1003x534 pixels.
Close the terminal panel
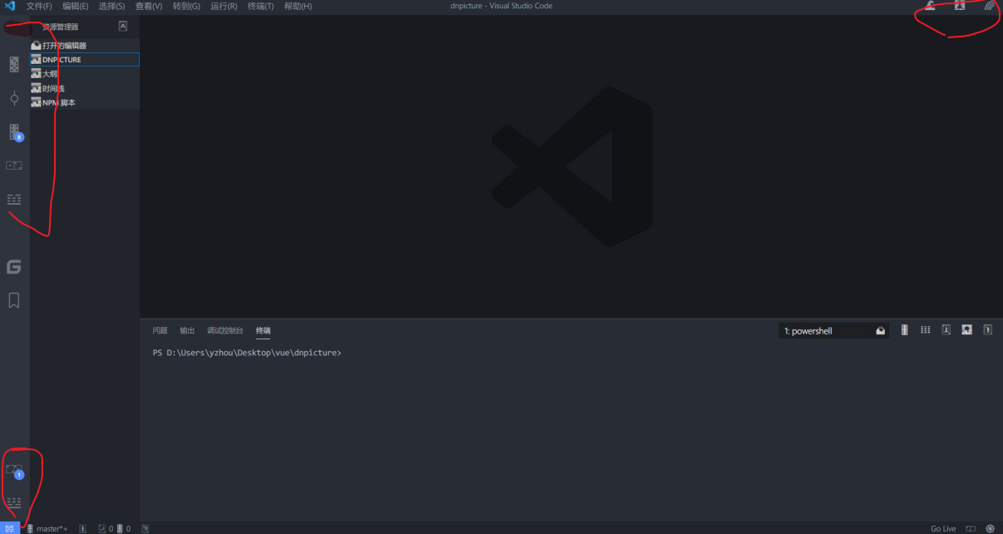click(x=987, y=330)
